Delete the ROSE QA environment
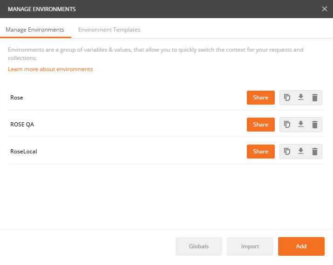Screen dimensions: 333x265 315,125
